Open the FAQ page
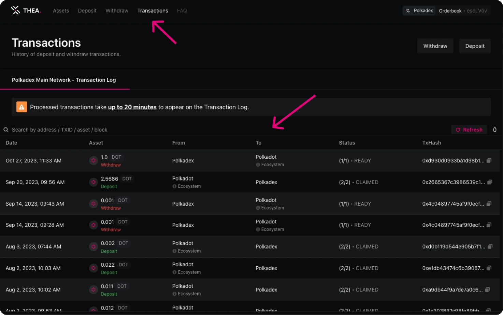 182,11
